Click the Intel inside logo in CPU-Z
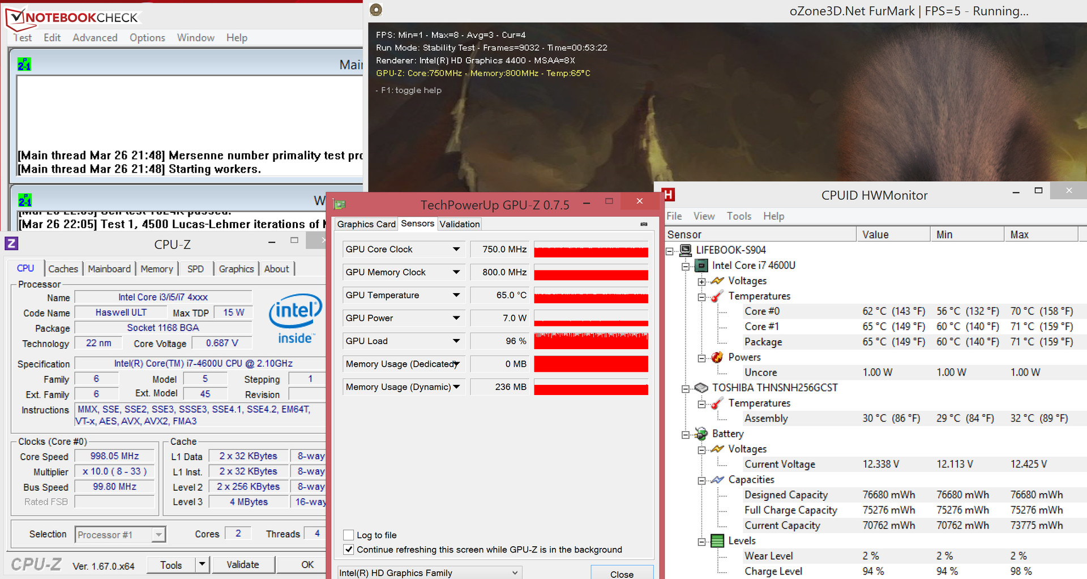This screenshot has width=1087, height=579. 296,318
